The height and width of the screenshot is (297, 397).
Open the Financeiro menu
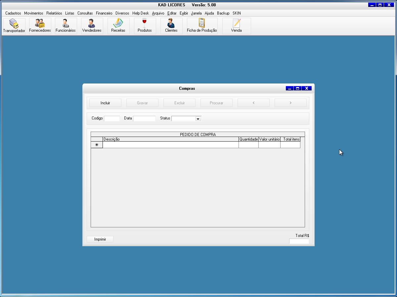[104, 13]
